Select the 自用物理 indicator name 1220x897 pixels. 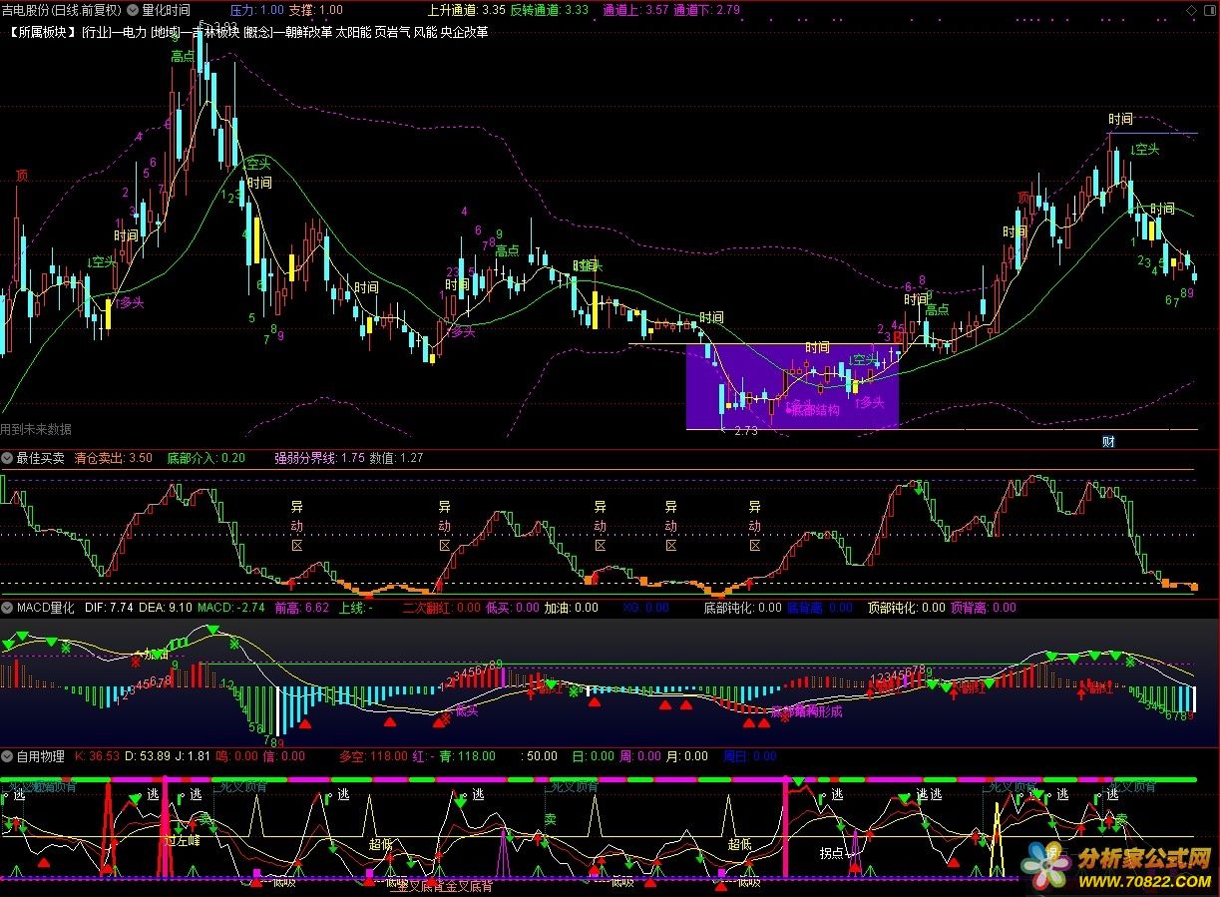pos(41,756)
